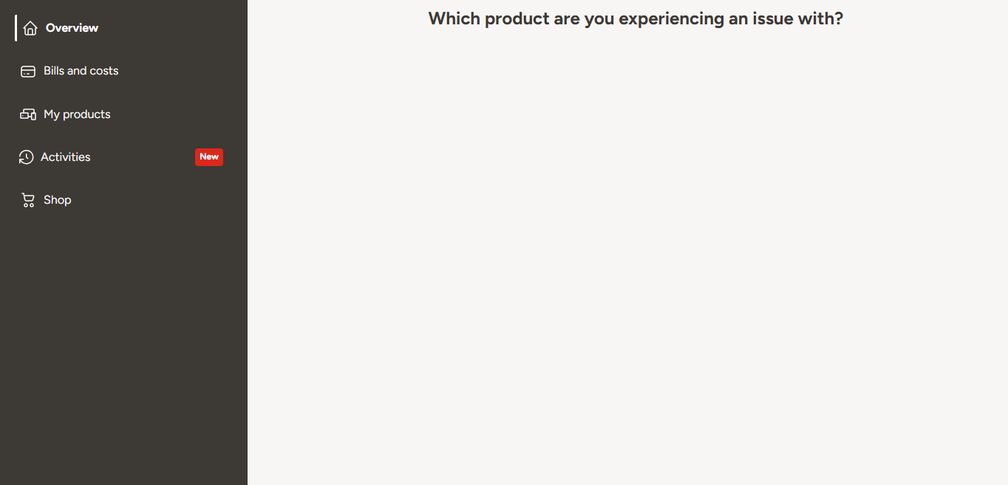
Task: Click the word "costs" in the sidebar
Action: 104,71
